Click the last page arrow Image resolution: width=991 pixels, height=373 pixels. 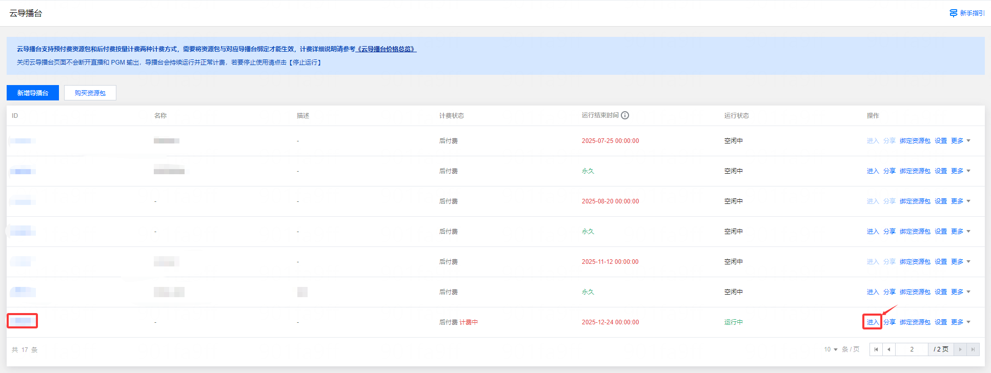click(x=973, y=349)
